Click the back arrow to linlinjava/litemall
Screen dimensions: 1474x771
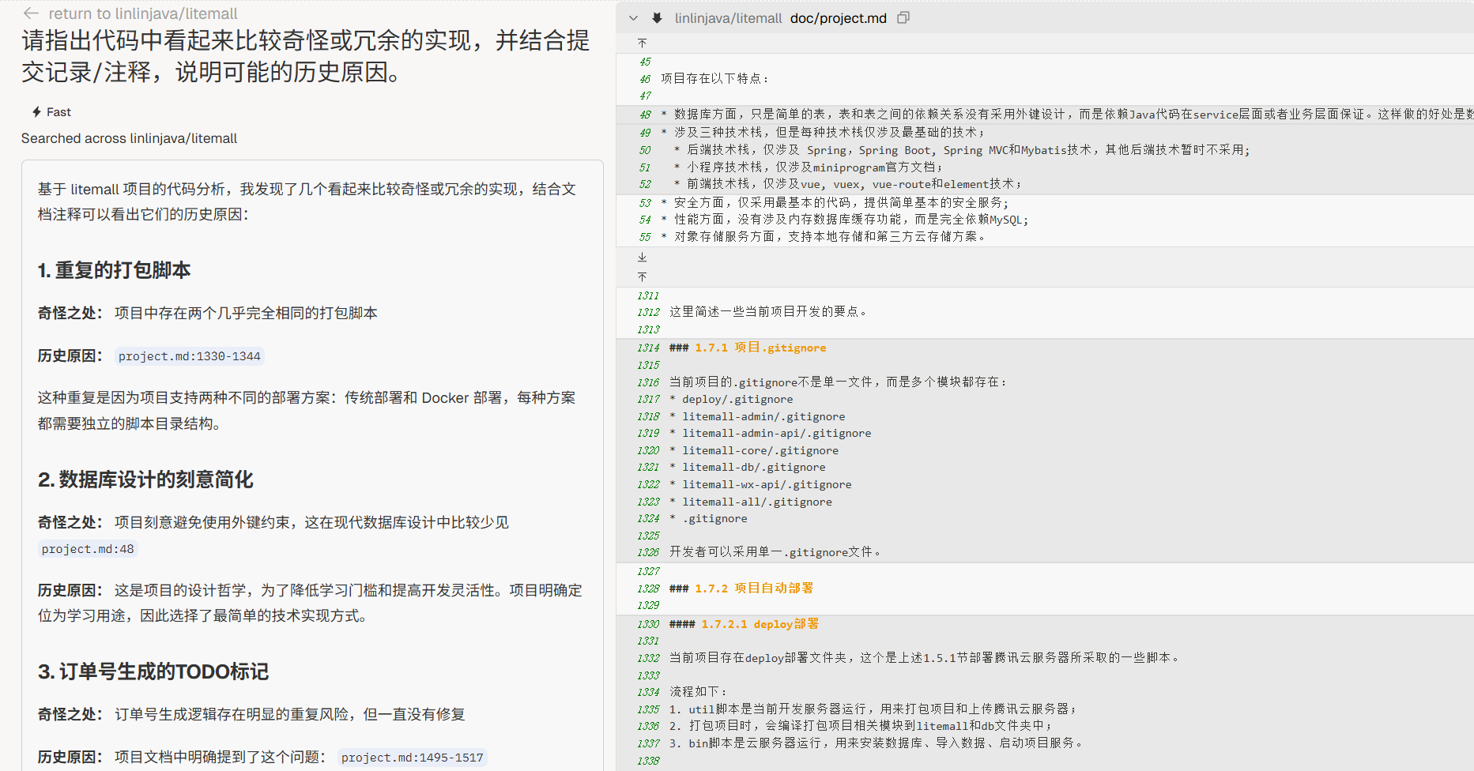point(31,13)
